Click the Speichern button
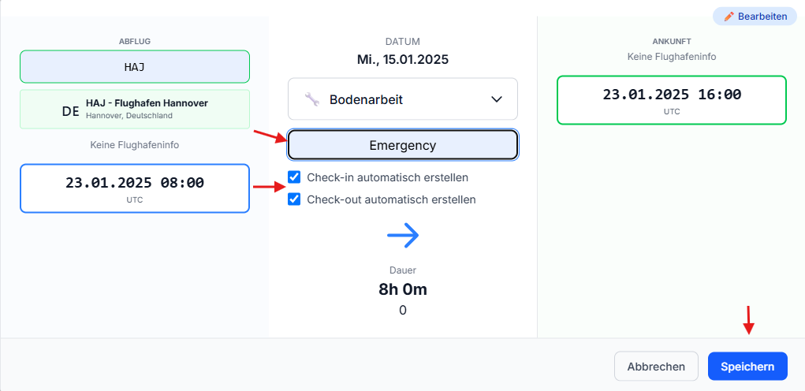 click(x=747, y=367)
